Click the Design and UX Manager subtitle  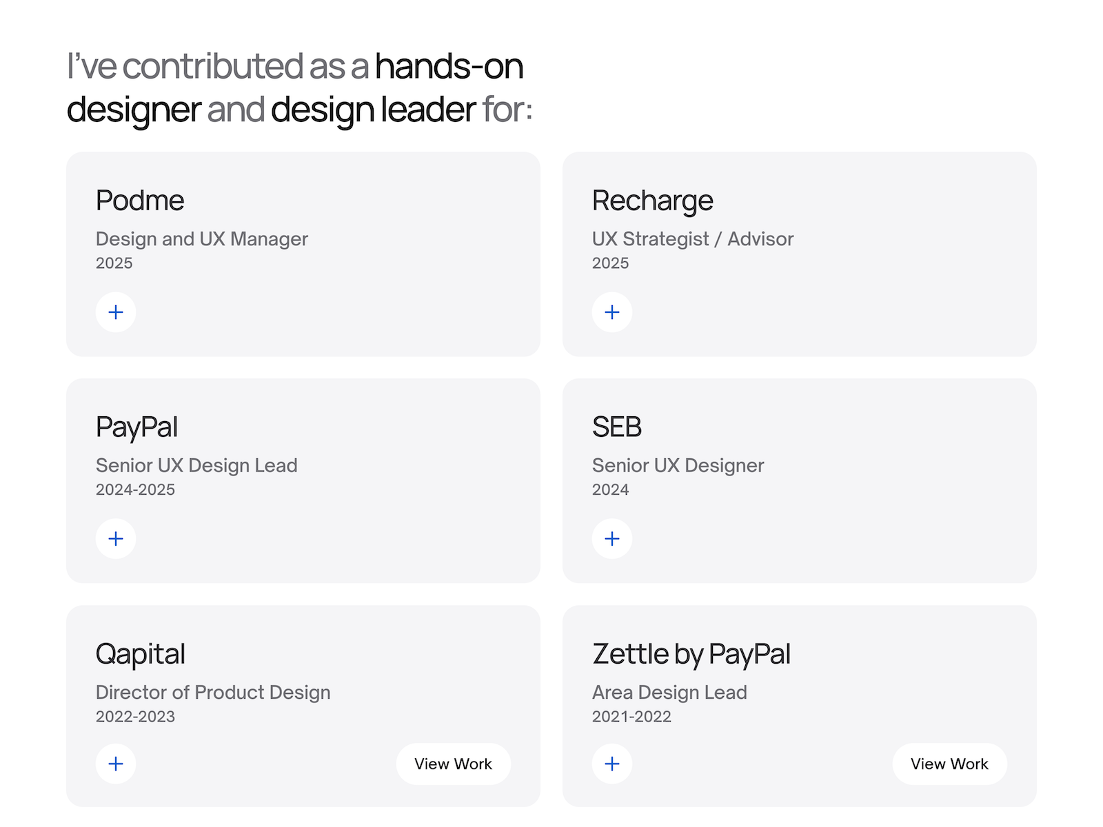[x=202, y=239]
